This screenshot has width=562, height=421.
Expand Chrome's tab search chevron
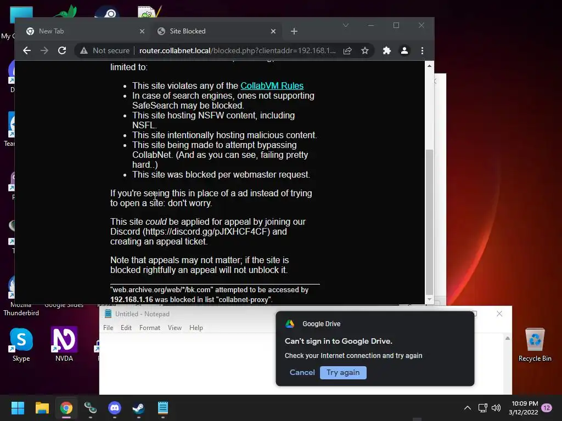coord(346,25)
